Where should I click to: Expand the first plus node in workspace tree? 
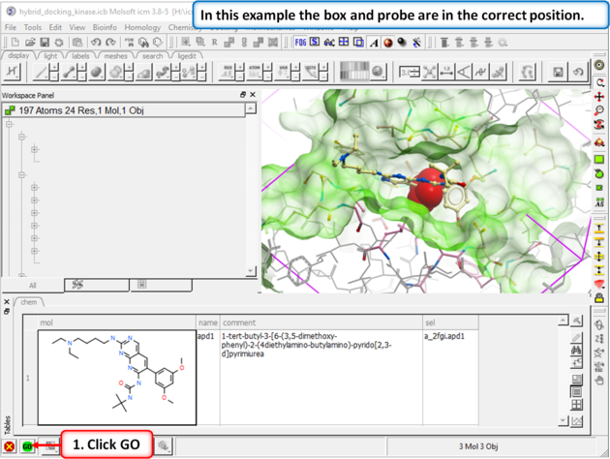click(x=34, y=150)
